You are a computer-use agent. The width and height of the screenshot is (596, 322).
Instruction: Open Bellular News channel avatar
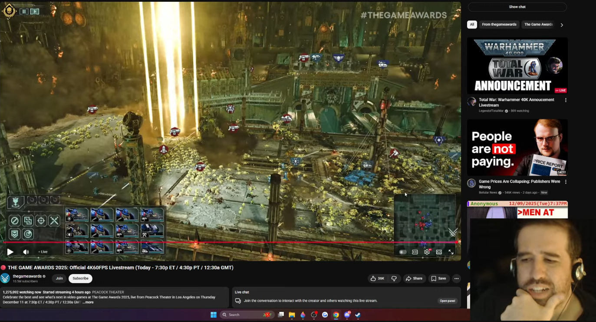(471, 183)
